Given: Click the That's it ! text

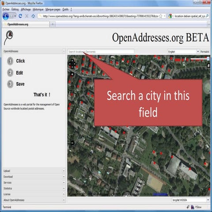Looking at the screenshot, I should pyautogui.click(x=42, y=95).
